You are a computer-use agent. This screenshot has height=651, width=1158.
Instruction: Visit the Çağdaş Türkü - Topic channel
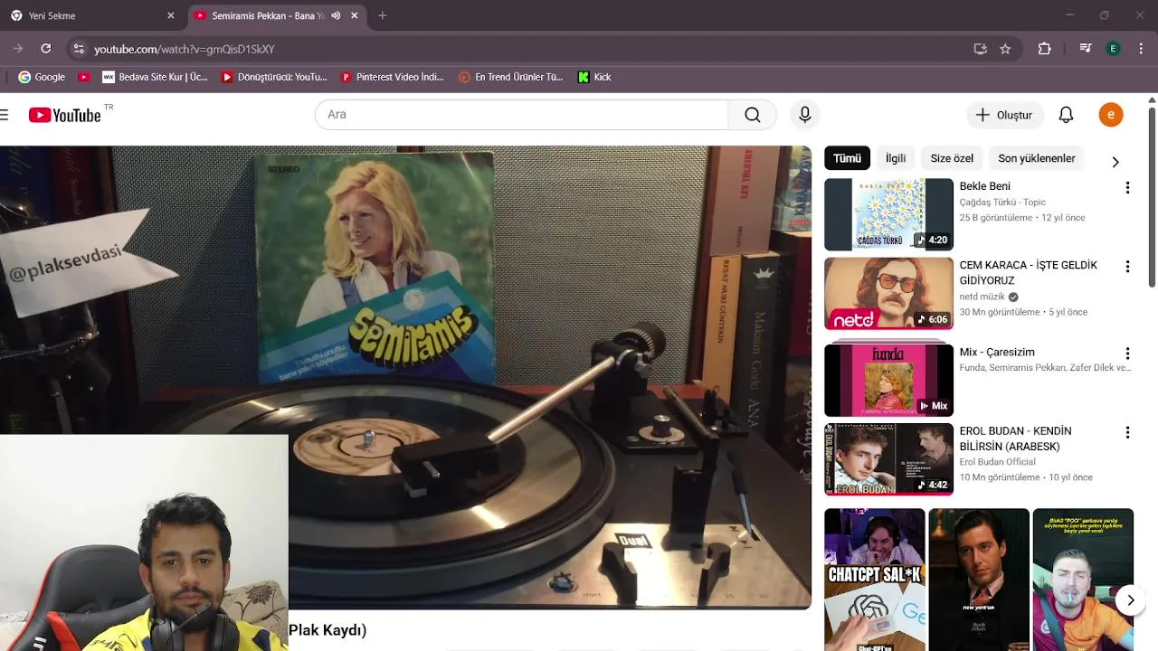pyautogui.click(x=1002, y=203)
